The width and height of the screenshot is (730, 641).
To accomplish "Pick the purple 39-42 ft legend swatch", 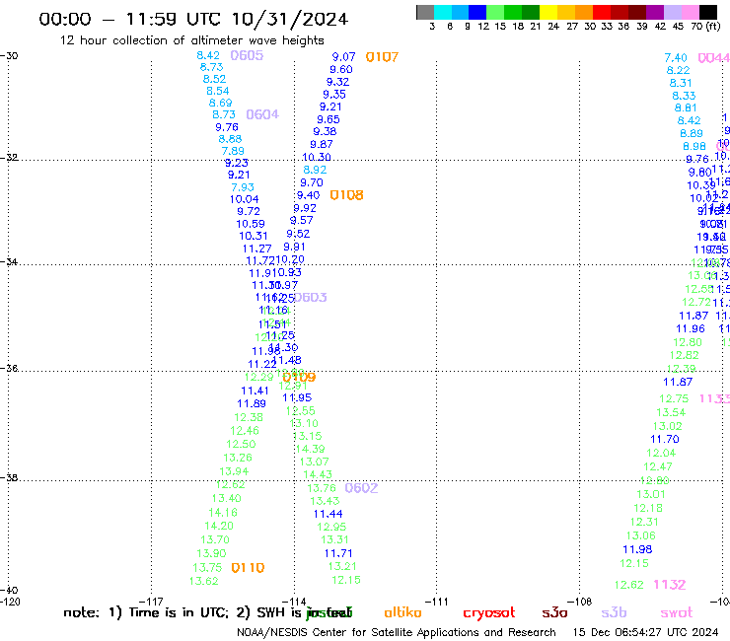I will [x=655, y=12].
